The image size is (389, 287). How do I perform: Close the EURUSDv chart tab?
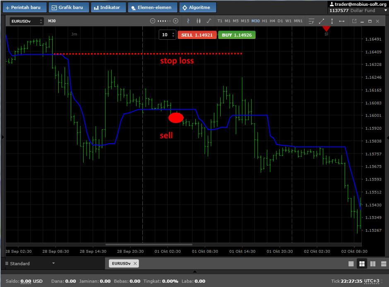135,263
